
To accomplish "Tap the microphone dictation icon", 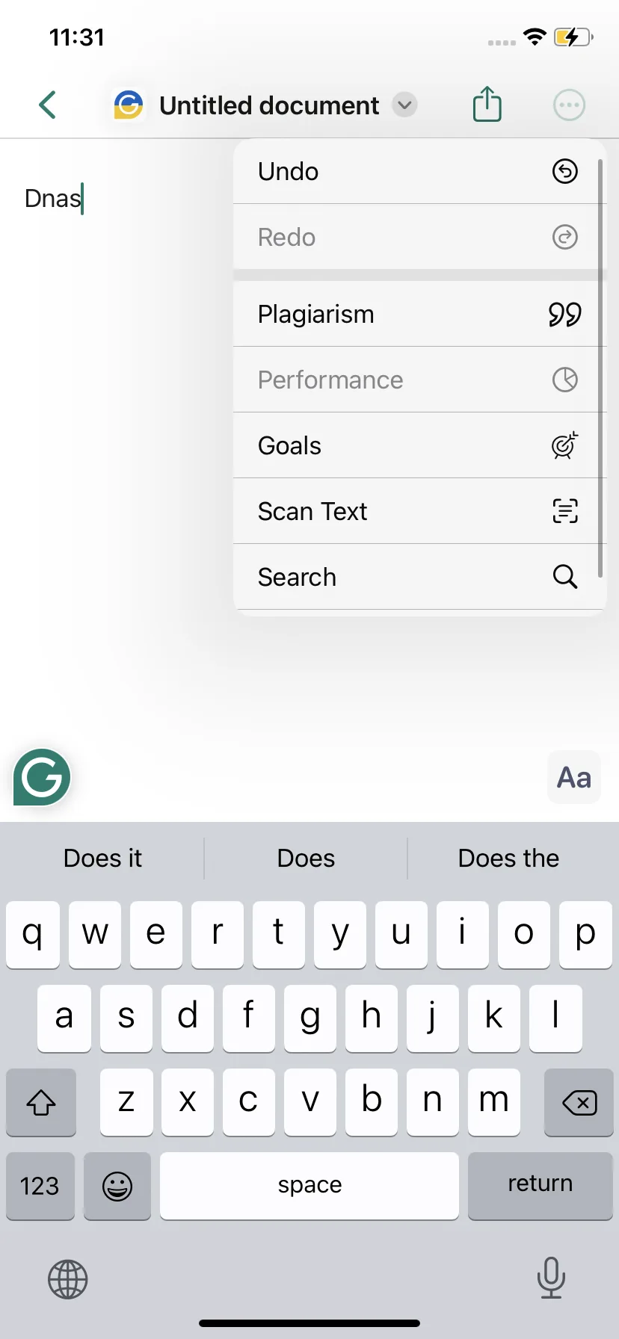I will pos(551,1278).
